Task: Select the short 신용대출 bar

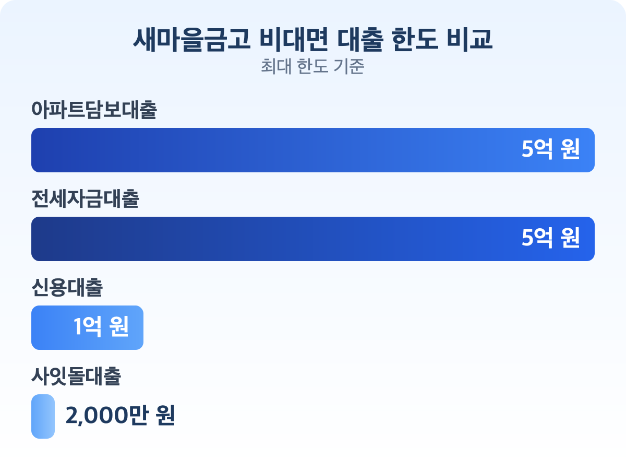Action: coord(52,328)
